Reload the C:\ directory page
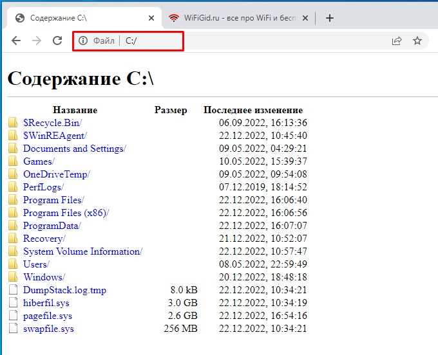Image resolution: width=438 pixels, height=355 pixels. 57,41
